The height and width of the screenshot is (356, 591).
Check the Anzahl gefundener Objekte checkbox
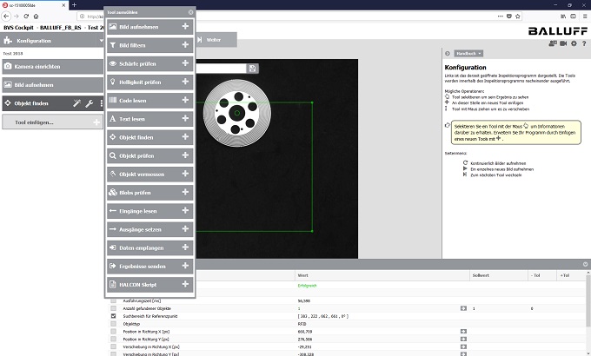point(114,308)
